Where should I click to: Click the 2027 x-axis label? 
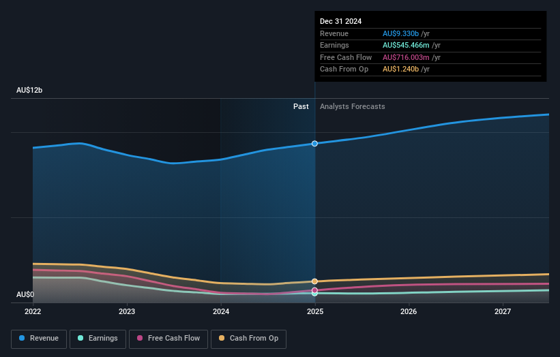tap(503, 311)
